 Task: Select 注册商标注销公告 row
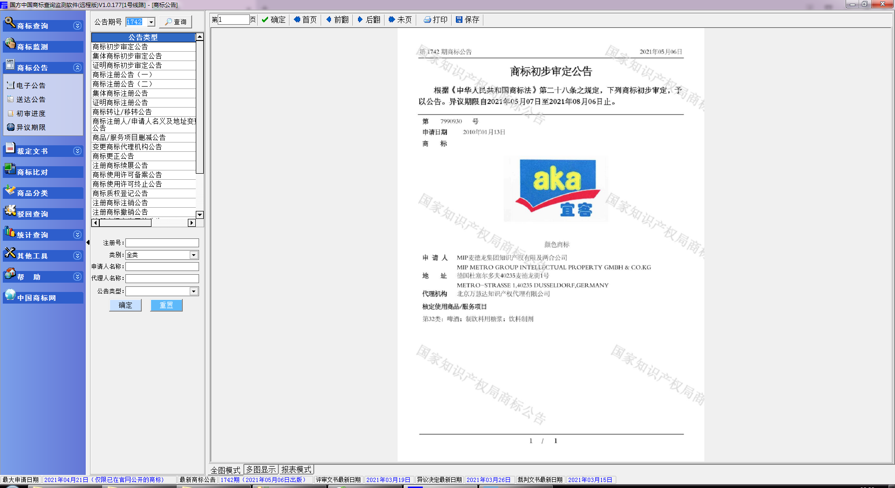click(x=144, y=203)
